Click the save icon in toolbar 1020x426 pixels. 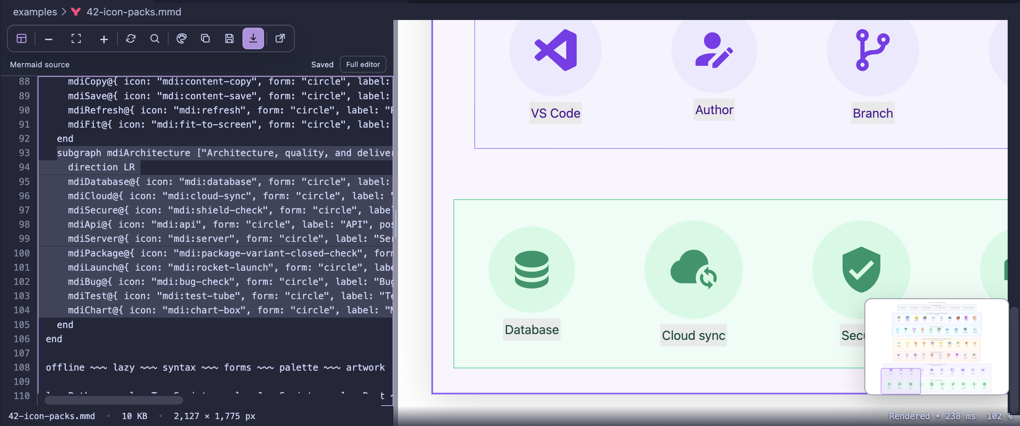tap(229, 38)
